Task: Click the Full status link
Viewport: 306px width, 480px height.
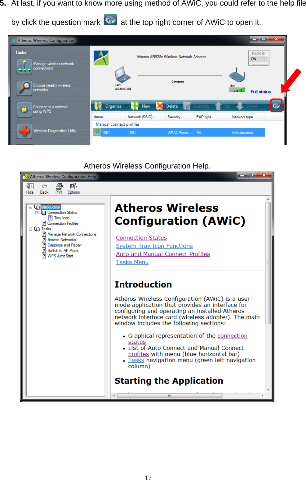Action: pyautogui.click(x=261, y=92)
